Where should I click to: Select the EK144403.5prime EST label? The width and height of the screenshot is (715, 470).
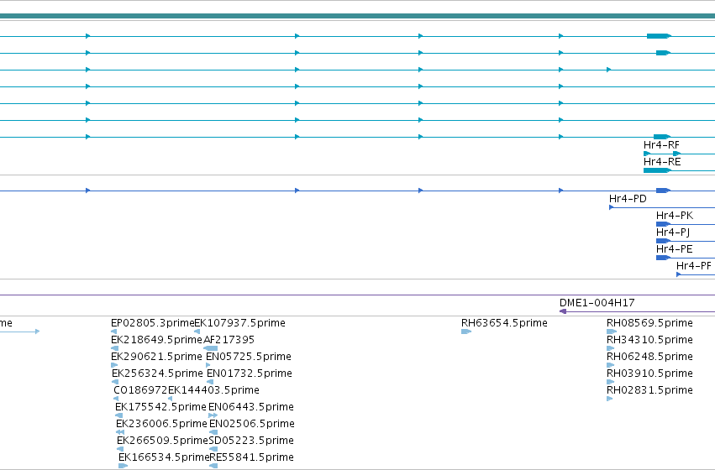[214, 391]
